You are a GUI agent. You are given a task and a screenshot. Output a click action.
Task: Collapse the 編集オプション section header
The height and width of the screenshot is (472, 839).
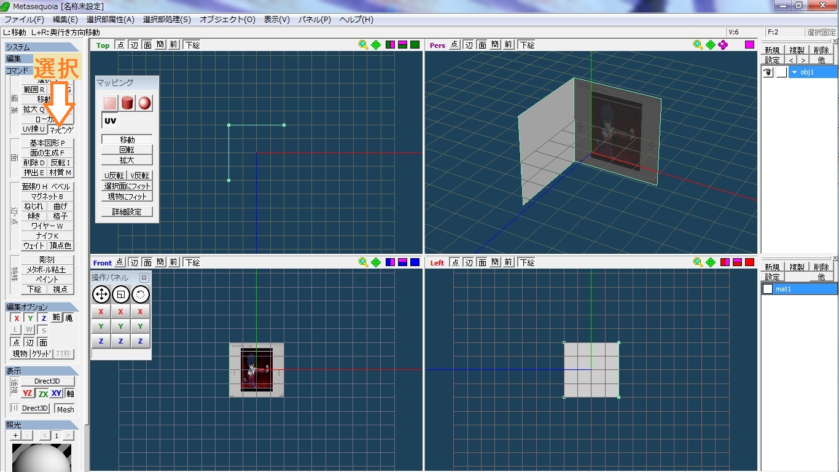pyautogui.click(x=42, y=307)
